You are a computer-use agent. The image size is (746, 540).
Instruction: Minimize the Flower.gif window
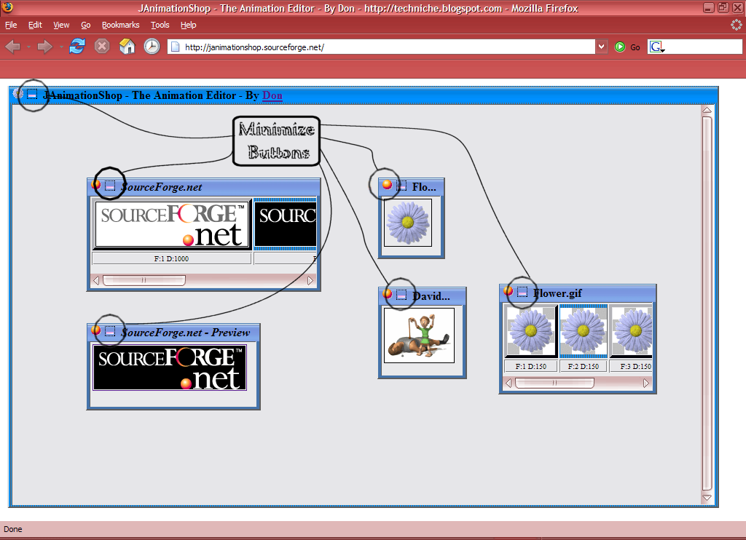point(522,292)
